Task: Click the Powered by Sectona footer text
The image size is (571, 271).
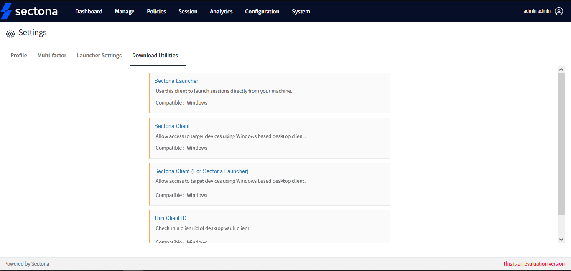Action: [x=27, y=263]
